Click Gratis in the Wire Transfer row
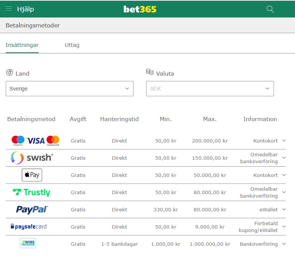Screen dimensions: 295x263 coord(78,244)
